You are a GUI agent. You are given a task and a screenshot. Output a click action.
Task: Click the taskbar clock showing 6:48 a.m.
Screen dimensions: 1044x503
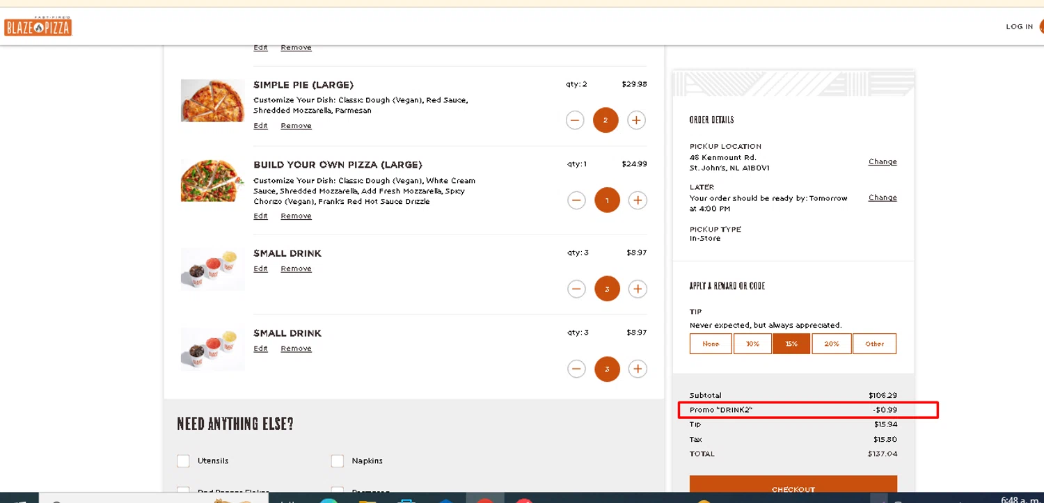coord(1021,500)
